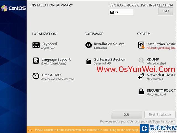
Task: Click 'Local media' status text
Action: pos(100,48)
